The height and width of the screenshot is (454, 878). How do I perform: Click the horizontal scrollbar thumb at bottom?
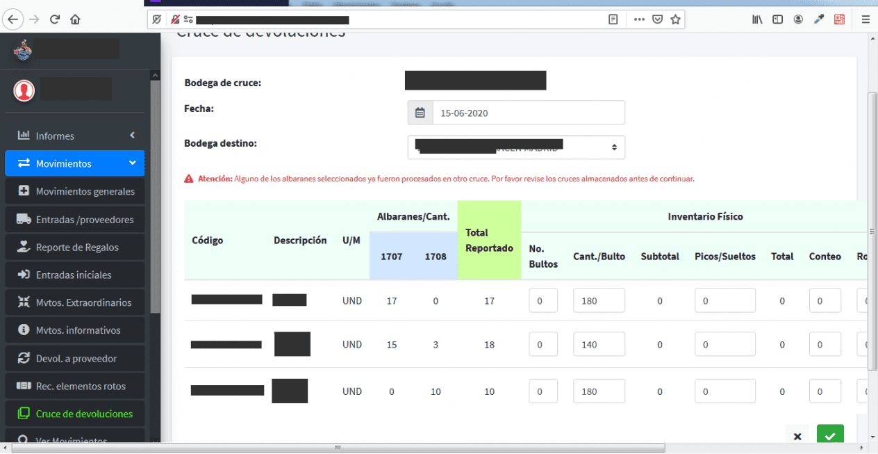tap(339, 448)
